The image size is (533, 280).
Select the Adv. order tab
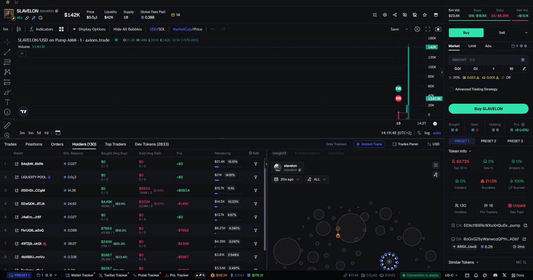click(488, 46)
